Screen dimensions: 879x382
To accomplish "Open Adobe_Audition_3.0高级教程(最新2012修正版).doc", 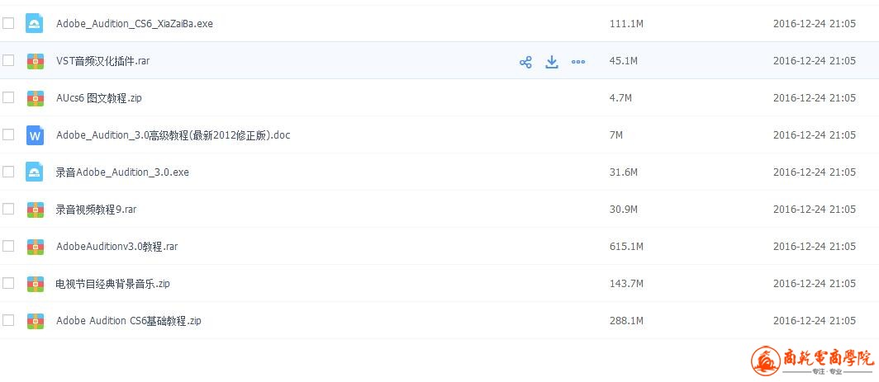I will pyautogui.click(x=173, y=135).
